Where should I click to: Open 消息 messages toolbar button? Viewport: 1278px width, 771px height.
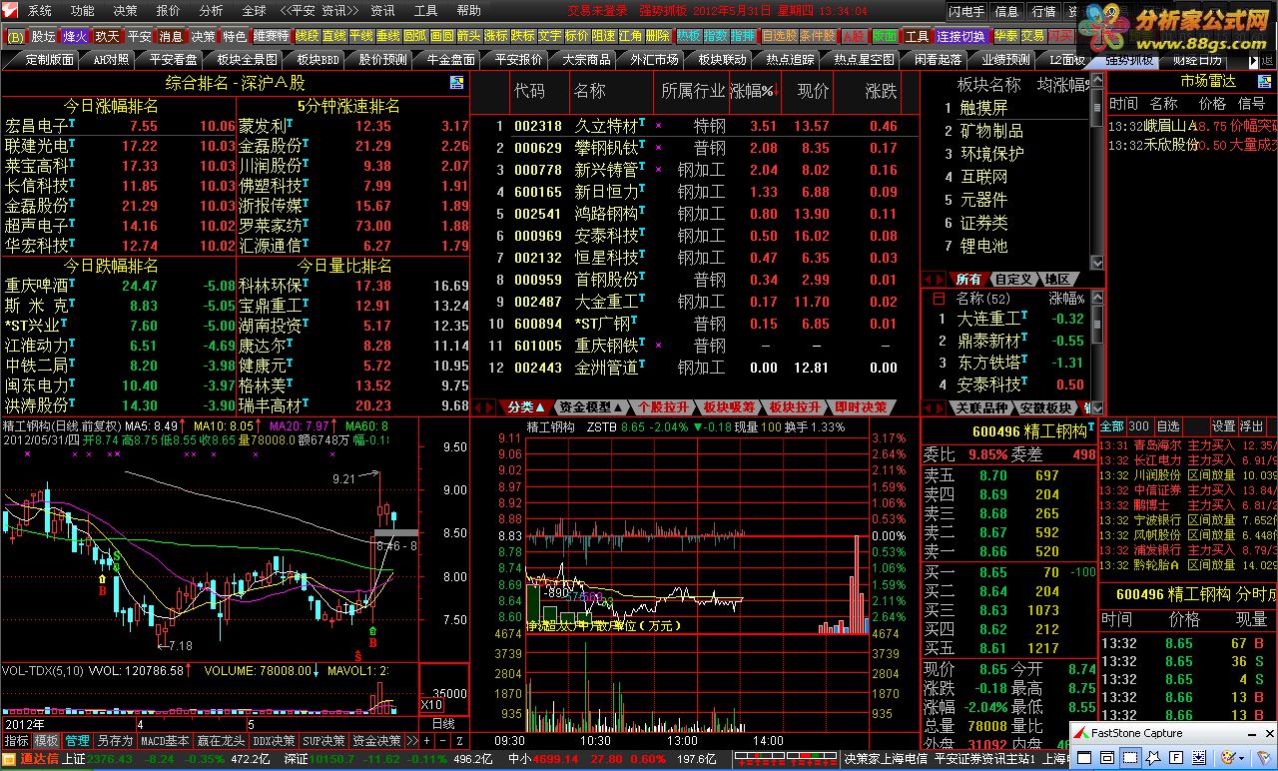point(171,35)
